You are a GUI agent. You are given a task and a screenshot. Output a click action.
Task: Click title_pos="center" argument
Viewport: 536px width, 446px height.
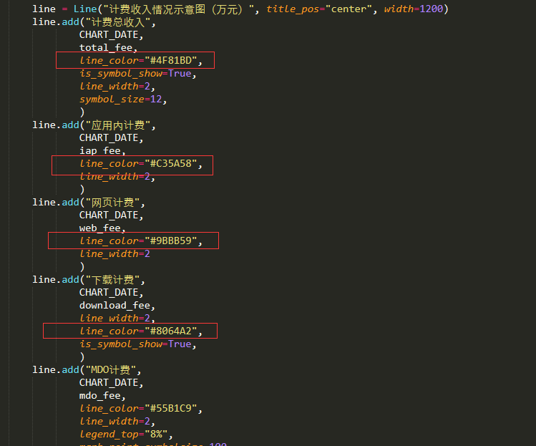coord(319,9)
